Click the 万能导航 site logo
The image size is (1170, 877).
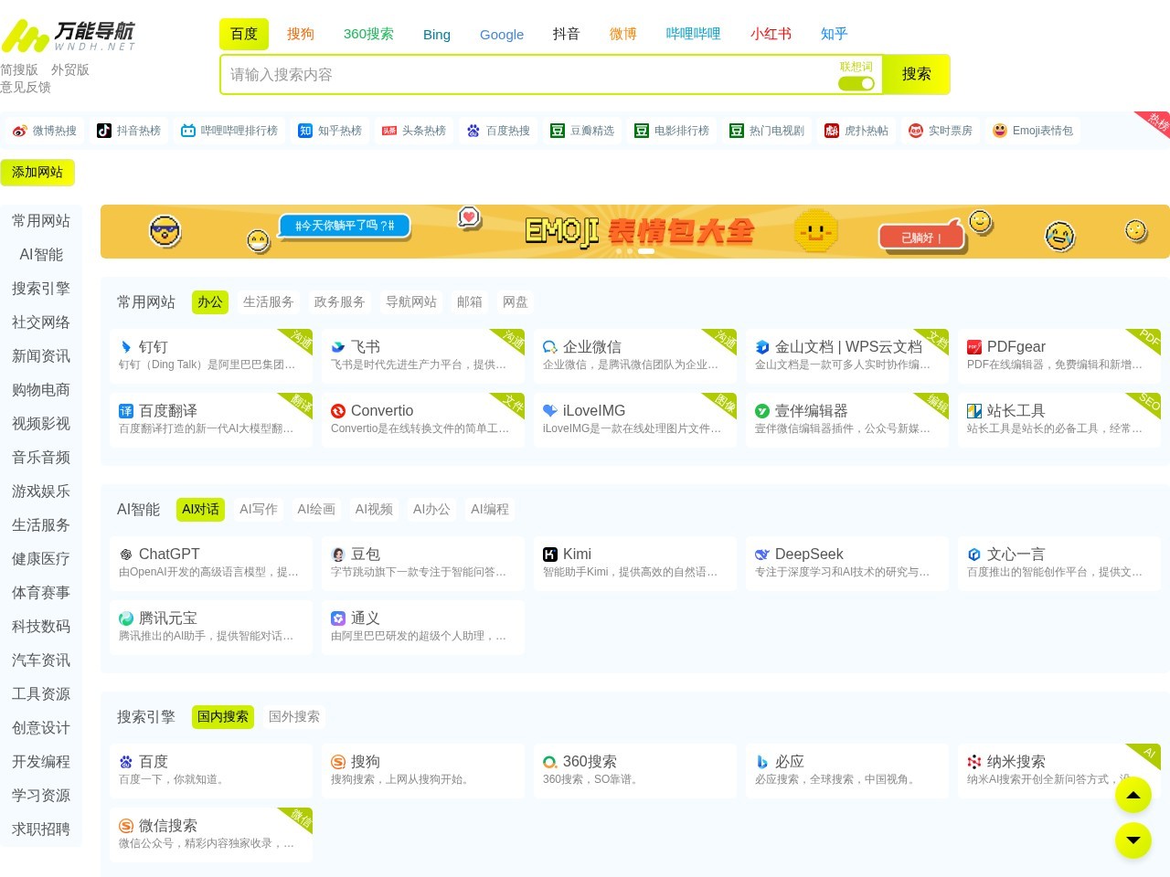pos(69,36)
